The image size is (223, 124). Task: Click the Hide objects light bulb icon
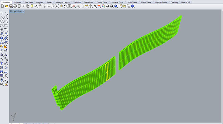[90, 6]
